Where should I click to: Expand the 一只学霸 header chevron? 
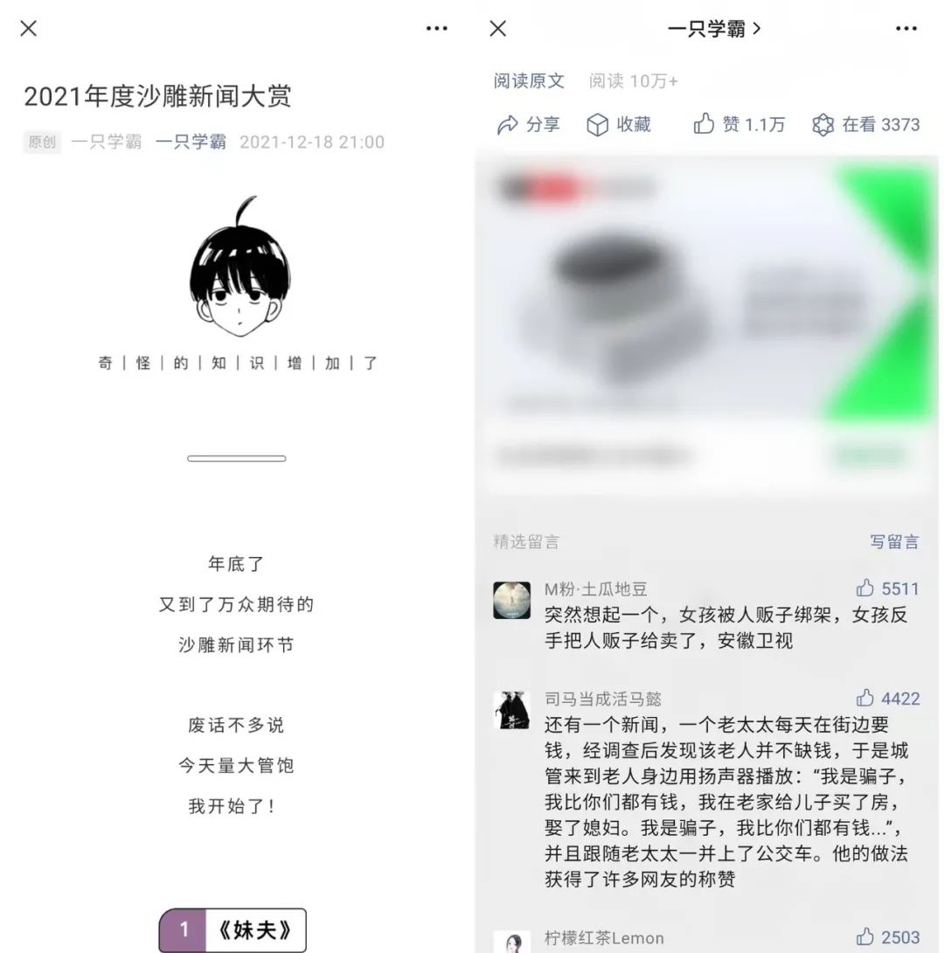(x=756, y=29)
